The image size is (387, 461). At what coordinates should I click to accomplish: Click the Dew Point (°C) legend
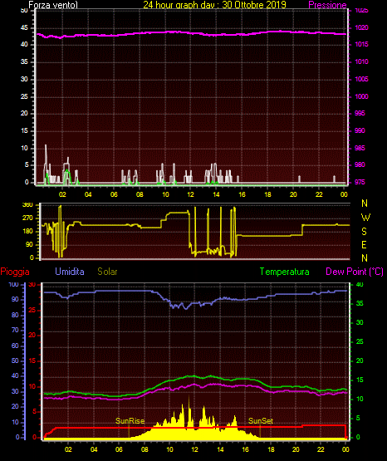(355, 272)
